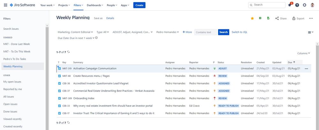This screenshot has height=130, width=319.
Task: Open the Marketing, Content Editorial project dropdown
Action: (x=75, y=32)
